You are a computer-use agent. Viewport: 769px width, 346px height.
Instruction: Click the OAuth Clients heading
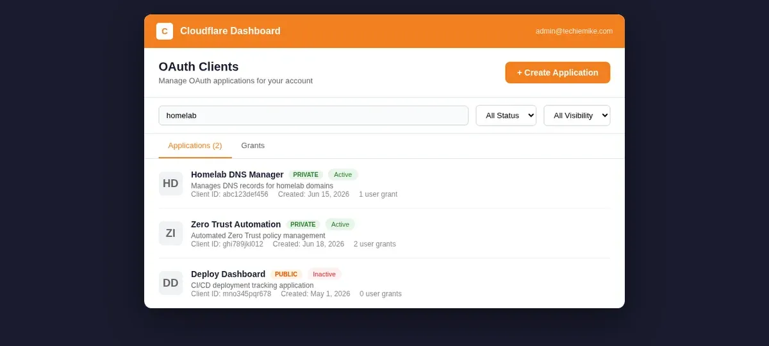tap(199, 67)
